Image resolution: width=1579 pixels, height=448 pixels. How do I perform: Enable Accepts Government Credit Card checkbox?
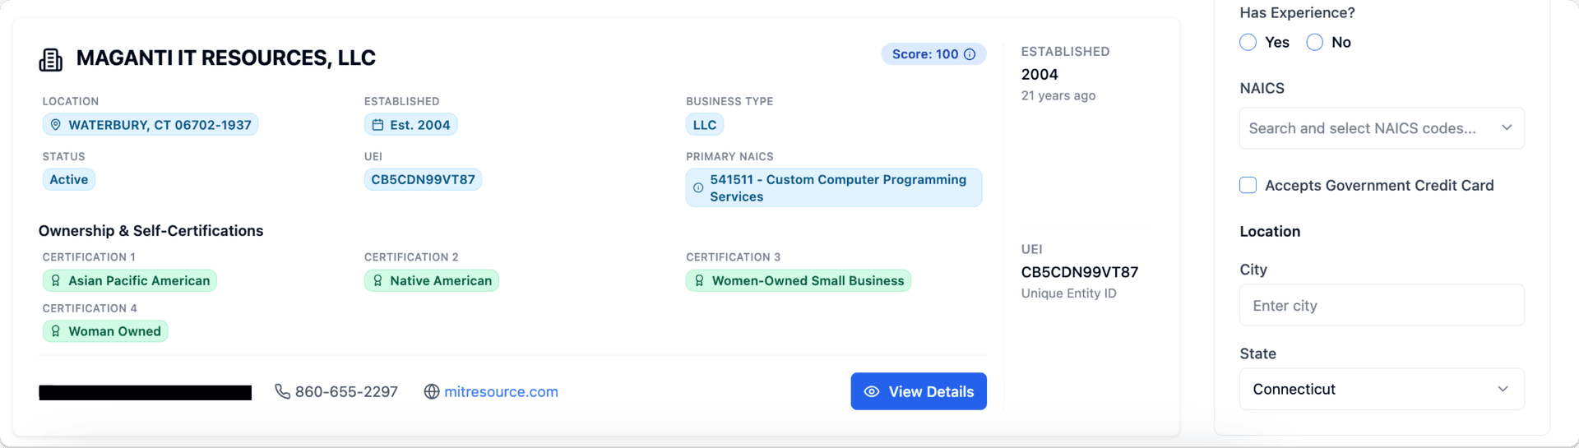1248,185
